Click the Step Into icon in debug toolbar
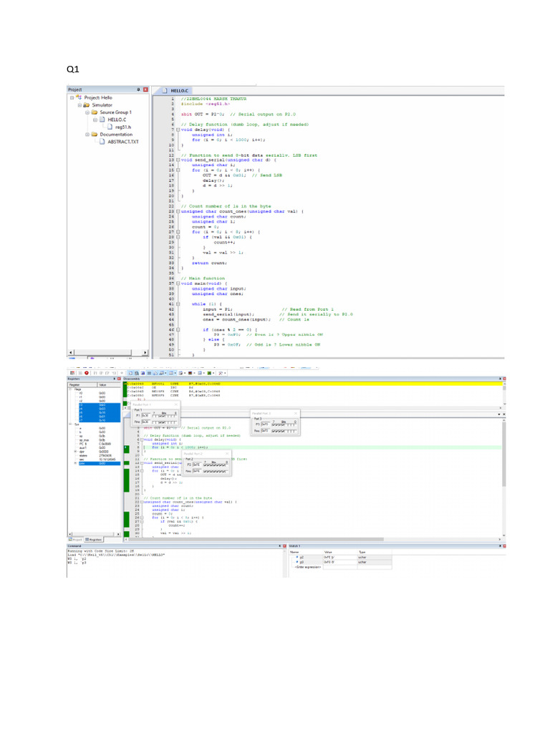This screenshot has width=550, height=733. point(95,373)
